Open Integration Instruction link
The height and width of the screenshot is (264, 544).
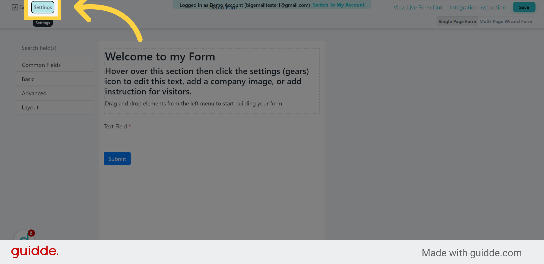478,8
